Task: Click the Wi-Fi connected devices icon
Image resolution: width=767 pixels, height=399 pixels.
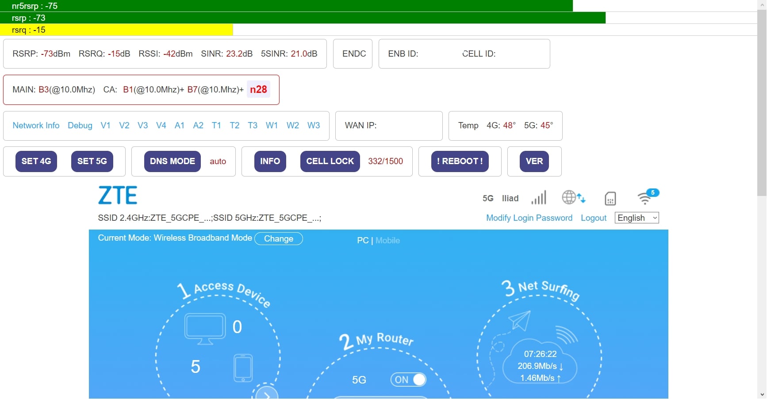Action: (646, 197)
